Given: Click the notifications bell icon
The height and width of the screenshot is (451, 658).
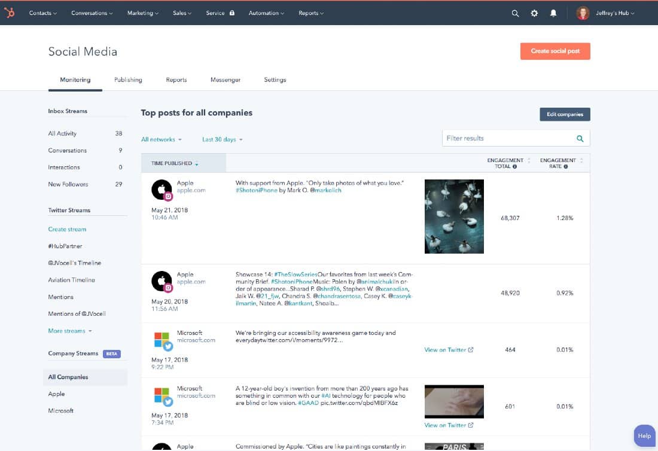Looking at the screenshot, I should pos(553,13).
